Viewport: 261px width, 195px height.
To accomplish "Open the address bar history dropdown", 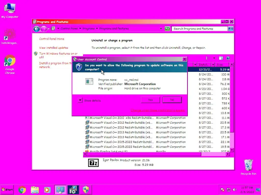I will 161,29.
